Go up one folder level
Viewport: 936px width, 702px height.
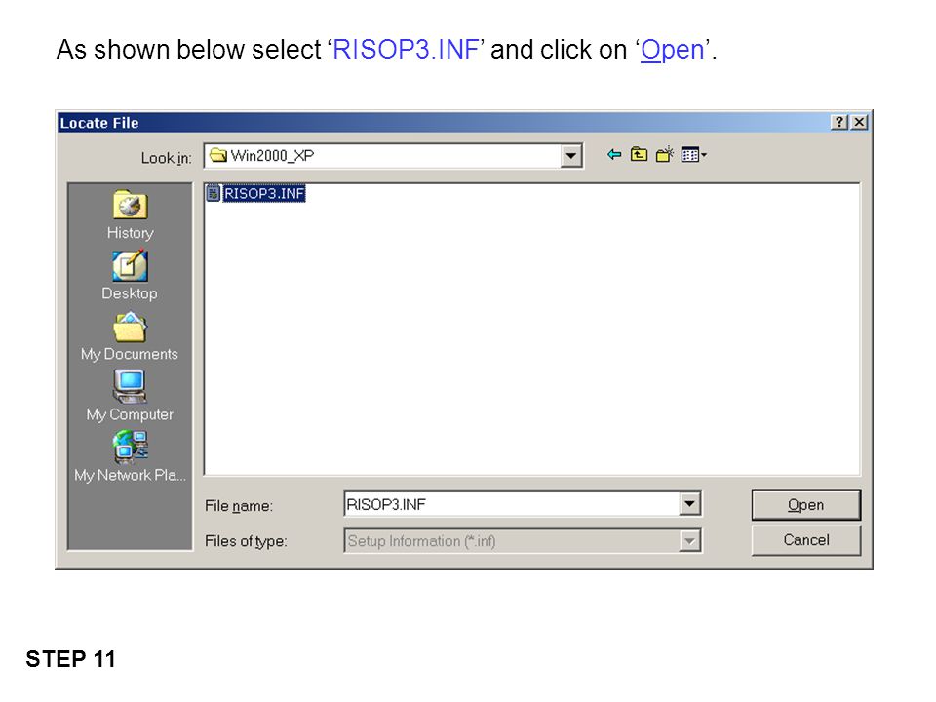pyautogui.click(x=639, y=155)
